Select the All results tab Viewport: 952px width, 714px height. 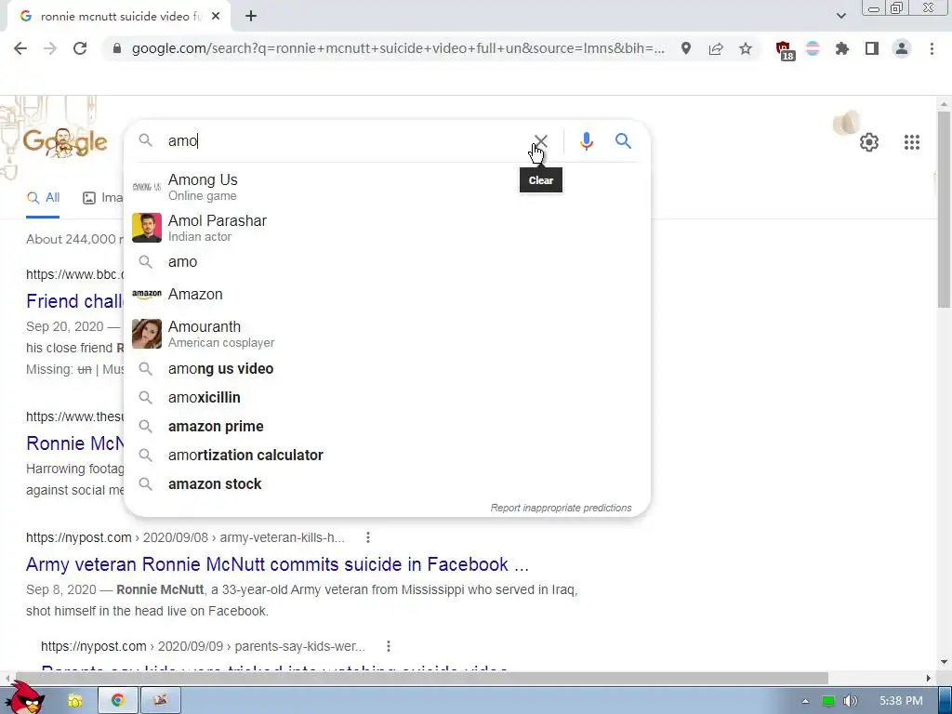pyautogui.click(x=43, y=198)
